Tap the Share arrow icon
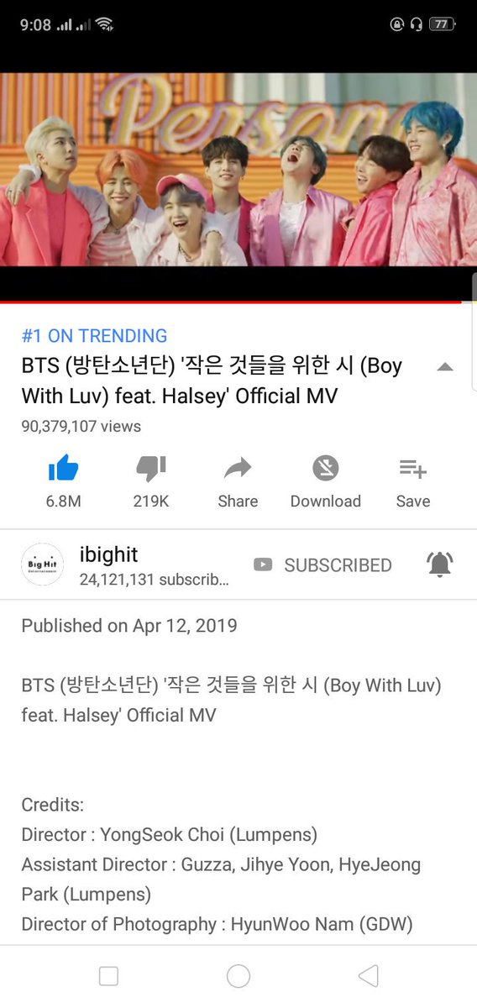This screenshot has width=477, height=1008. [238, 468]
